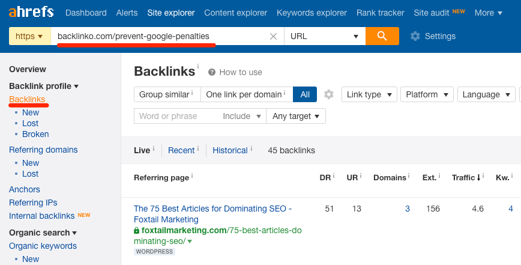This screenshot has width=521, height=265.
Task: Clear the URL field with the X icon
Action: (273, 36)
